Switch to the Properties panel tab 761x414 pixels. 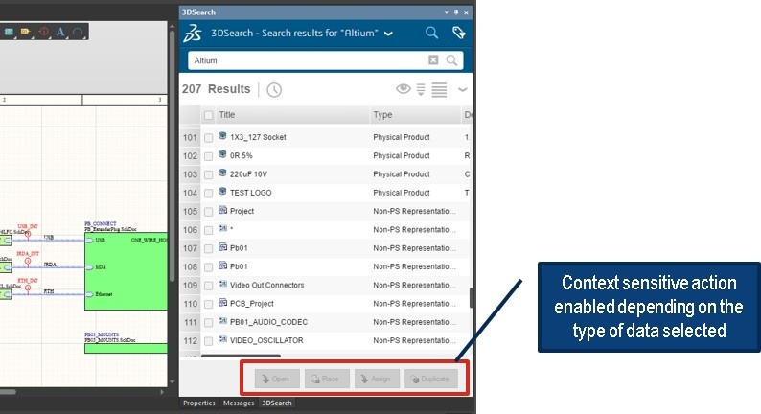click(x=199, y=402)
